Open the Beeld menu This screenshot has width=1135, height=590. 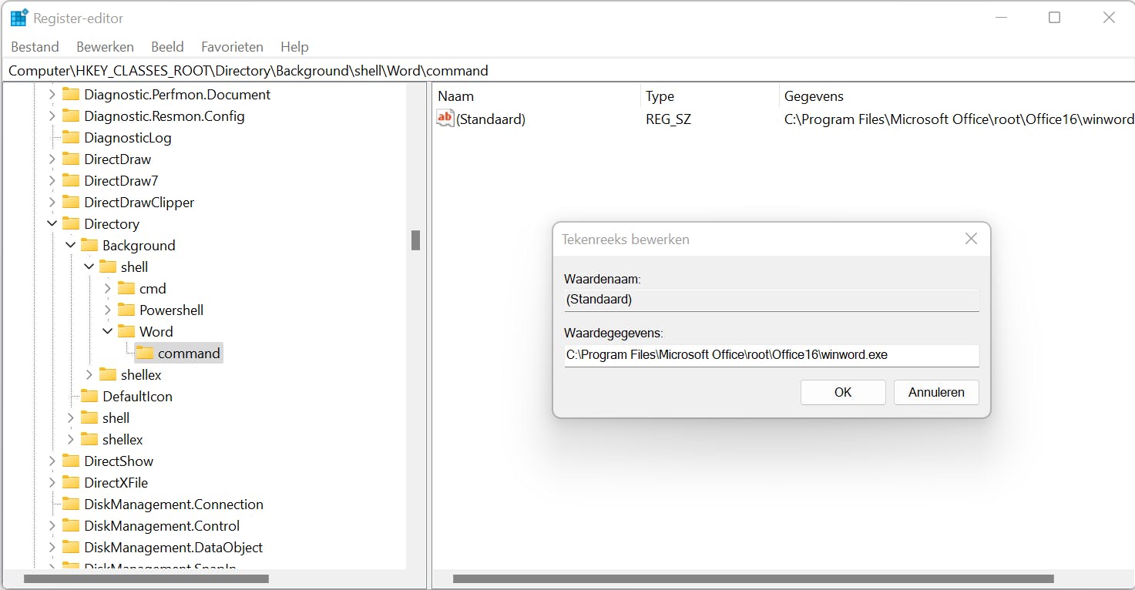[167, 47]
